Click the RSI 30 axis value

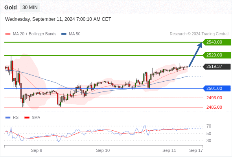[209, 141]
